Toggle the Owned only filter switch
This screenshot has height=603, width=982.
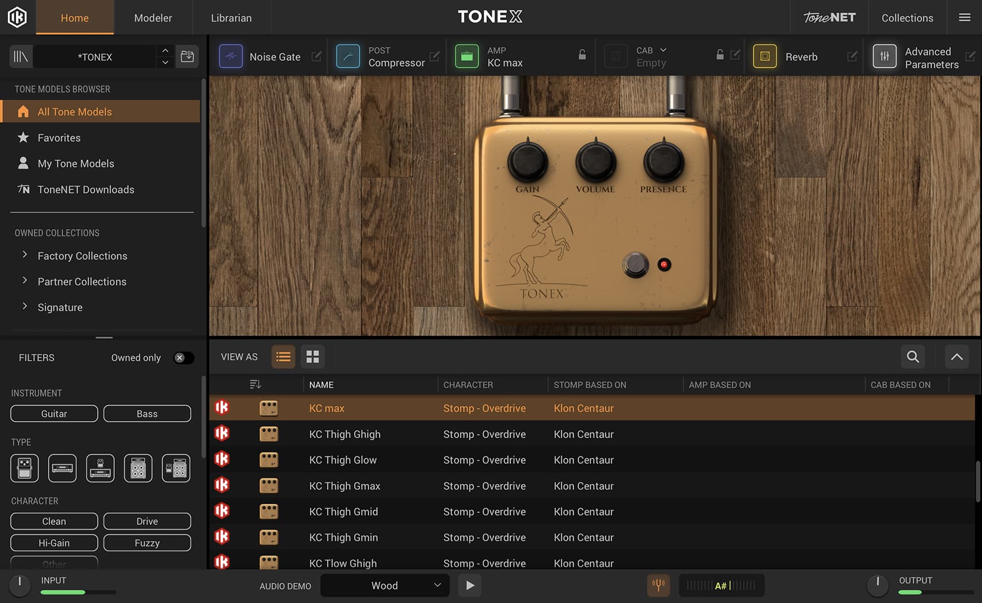[183, 358]
